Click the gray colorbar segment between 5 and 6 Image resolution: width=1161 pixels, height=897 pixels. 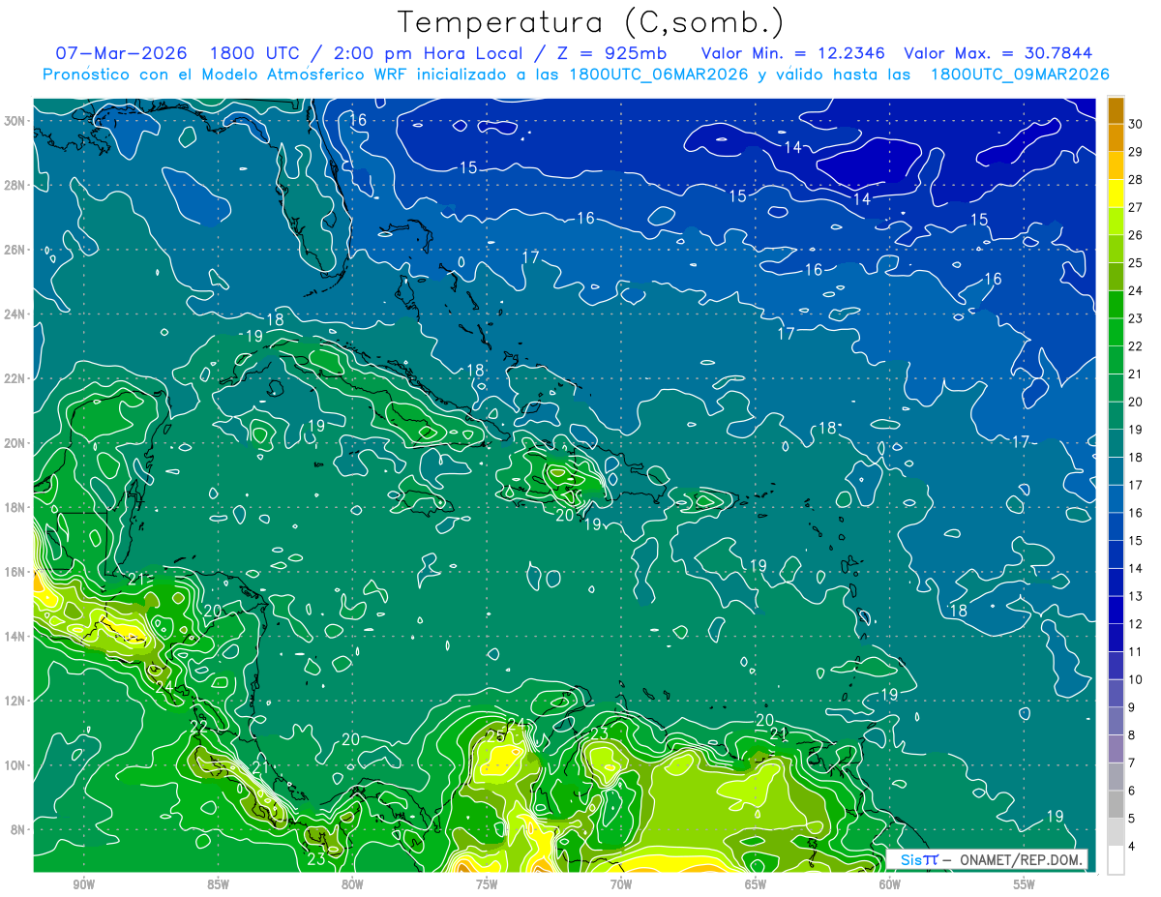(x=1116, y=804)
